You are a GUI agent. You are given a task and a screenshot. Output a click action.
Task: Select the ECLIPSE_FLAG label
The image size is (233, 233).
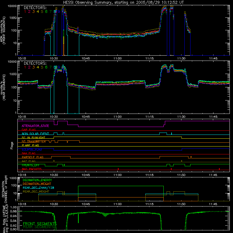(32, 149)
